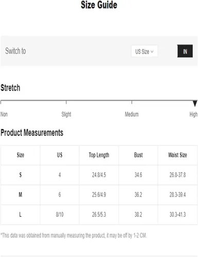Screen dimensions: 198x257
Task: Open the US Size dropdown
Action: pyautogui.click(x=145, y=51)
